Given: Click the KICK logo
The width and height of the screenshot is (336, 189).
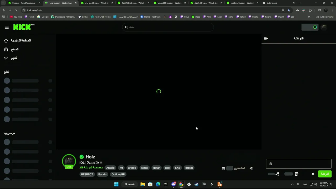Looking at the screenshot, I should [24, 27].
